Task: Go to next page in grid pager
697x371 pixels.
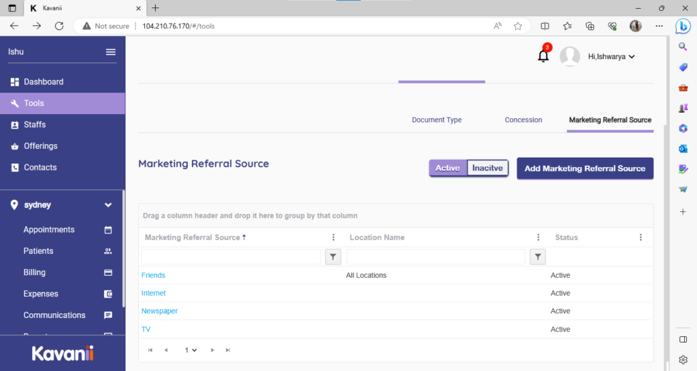Action: [x=212, y=350]
